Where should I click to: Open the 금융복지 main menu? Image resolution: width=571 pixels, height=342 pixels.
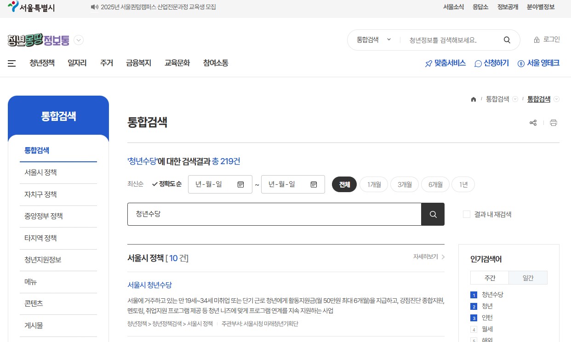point(138,63)
